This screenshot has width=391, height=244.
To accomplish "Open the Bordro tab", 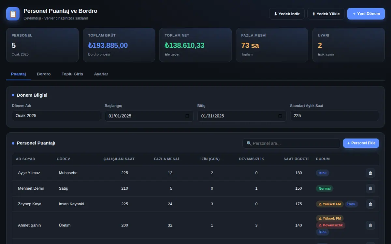I will (44, 74).
